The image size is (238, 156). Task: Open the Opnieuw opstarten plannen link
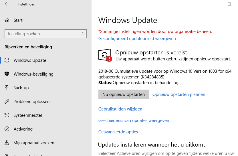[x=179, y=94]
